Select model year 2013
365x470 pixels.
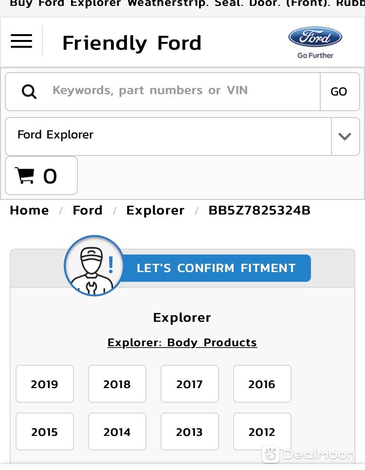(190, 431)
